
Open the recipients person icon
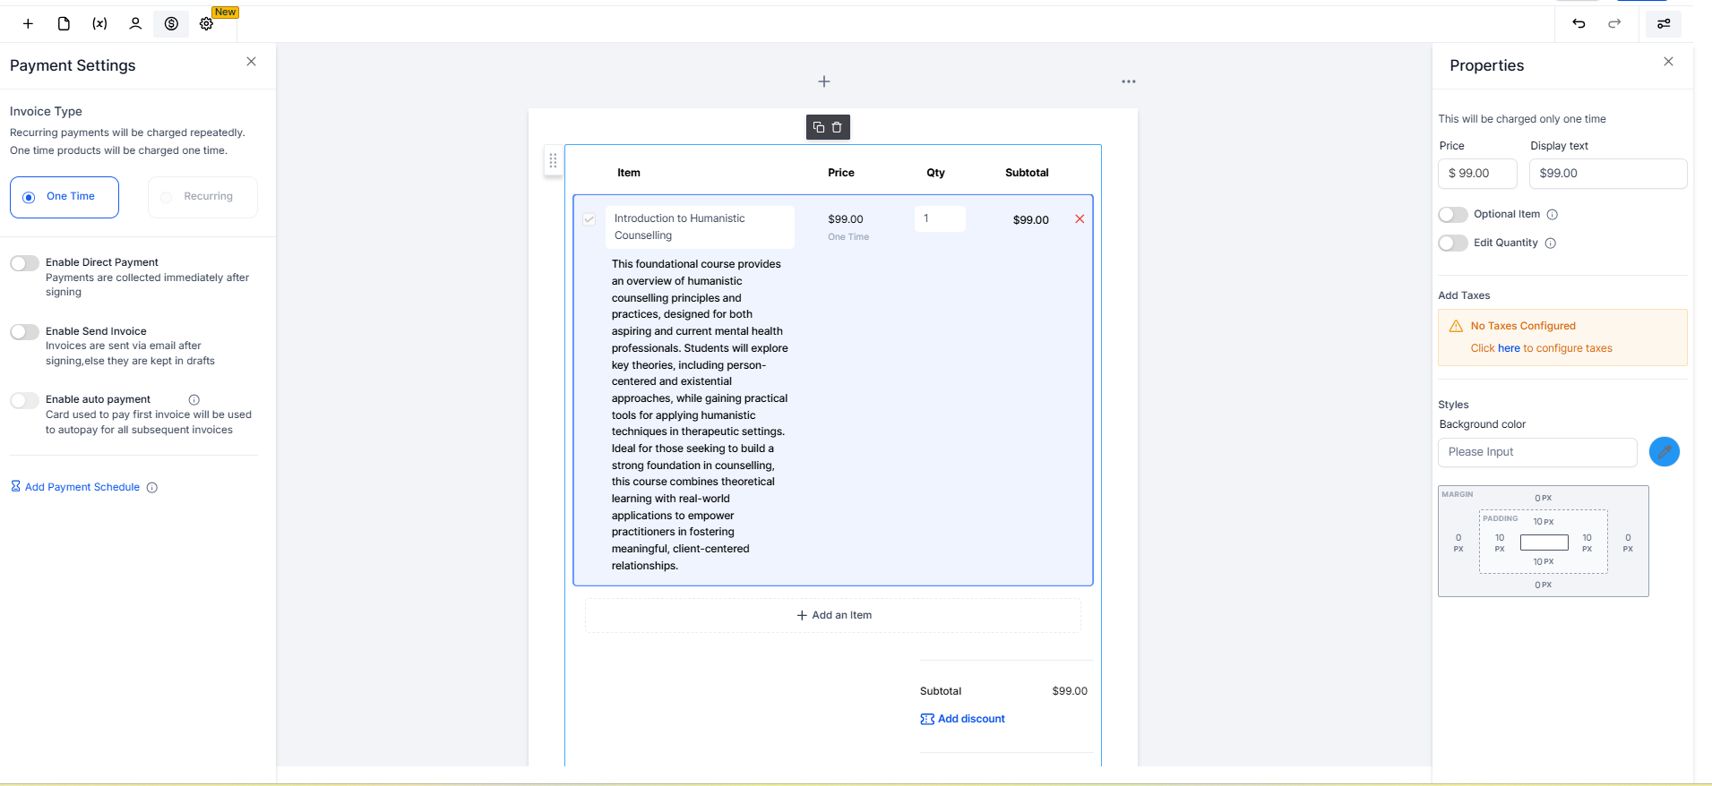[135, 24]
